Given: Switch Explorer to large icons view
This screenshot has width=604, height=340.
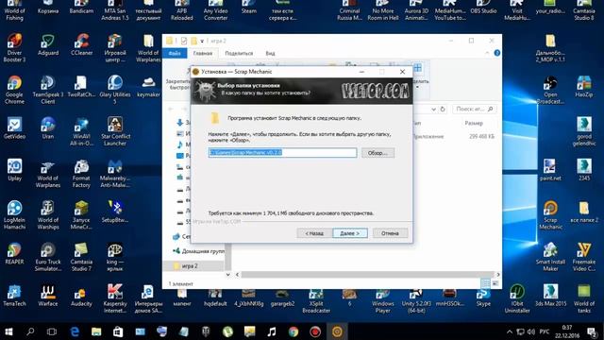Looking at the screenshot, I should tap(495, 283).
